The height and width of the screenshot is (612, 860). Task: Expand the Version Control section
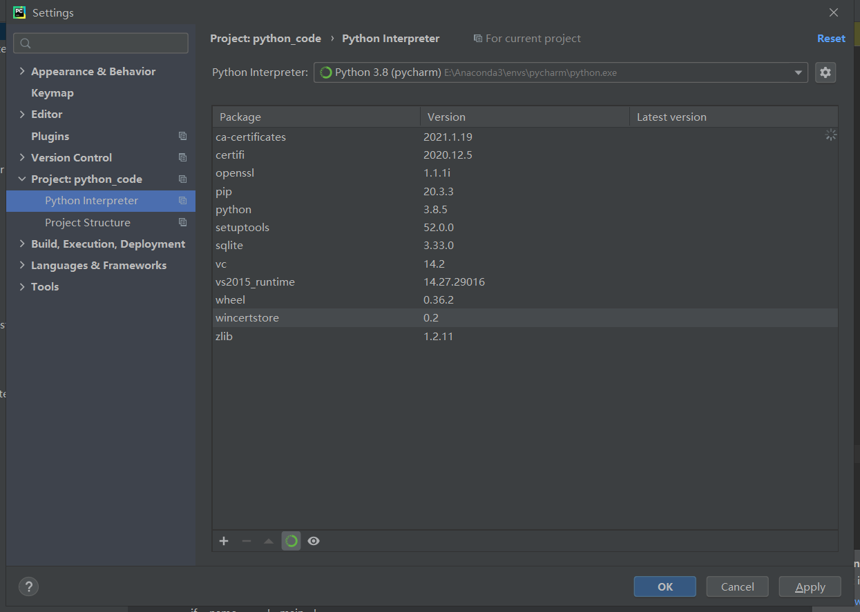tap(22, 157)
